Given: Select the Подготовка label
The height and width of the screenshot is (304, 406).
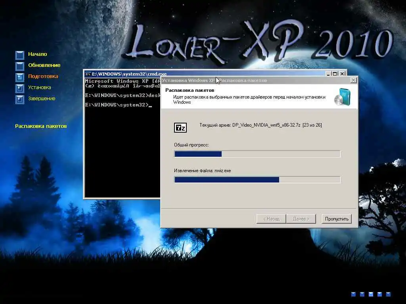Looking at the screenshot, I should click(43, 76).
